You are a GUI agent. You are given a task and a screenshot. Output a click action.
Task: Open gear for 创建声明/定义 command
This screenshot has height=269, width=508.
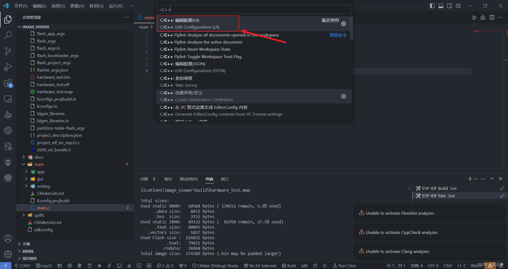(x=343, y=96)
